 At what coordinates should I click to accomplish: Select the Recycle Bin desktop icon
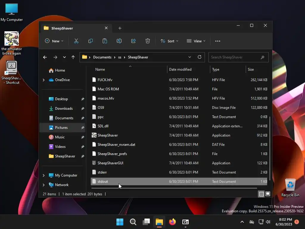pyautogui.click(x=290, y=188)
